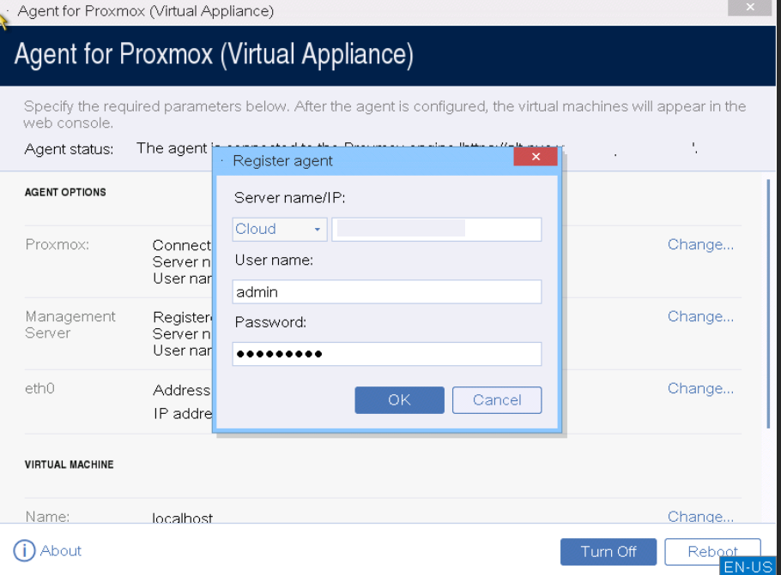Close the Register agent dialog
Screen dimensions: 781x575
point(536,157)
